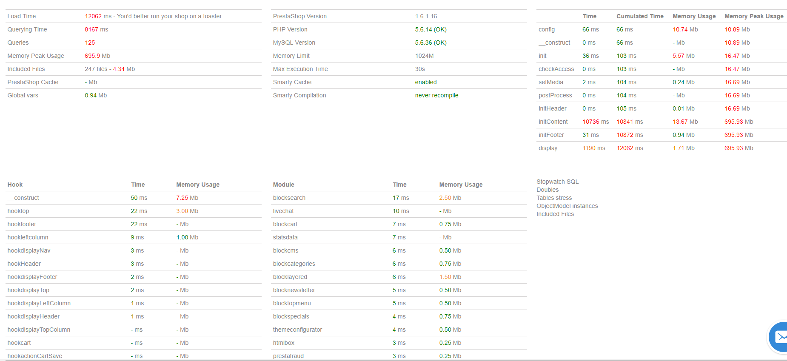787x361 pixels.
Task: Select the hookdisplayTop row label
Action: [x=29, y=290]
